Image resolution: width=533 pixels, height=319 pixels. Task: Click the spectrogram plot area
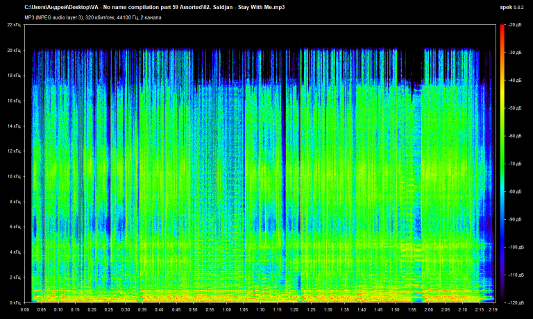point(260,164)
